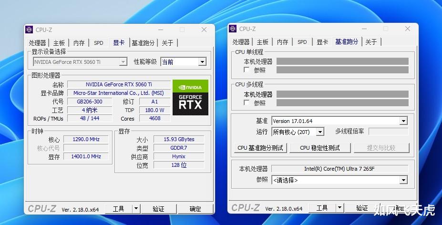The image size is (442, 225).
Task: Click the 大小 15.93 GBytes value
Action: click(179, 139)
